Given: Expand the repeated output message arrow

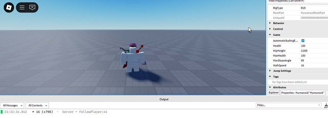Looking at the screenshot, I should [33, 112].
